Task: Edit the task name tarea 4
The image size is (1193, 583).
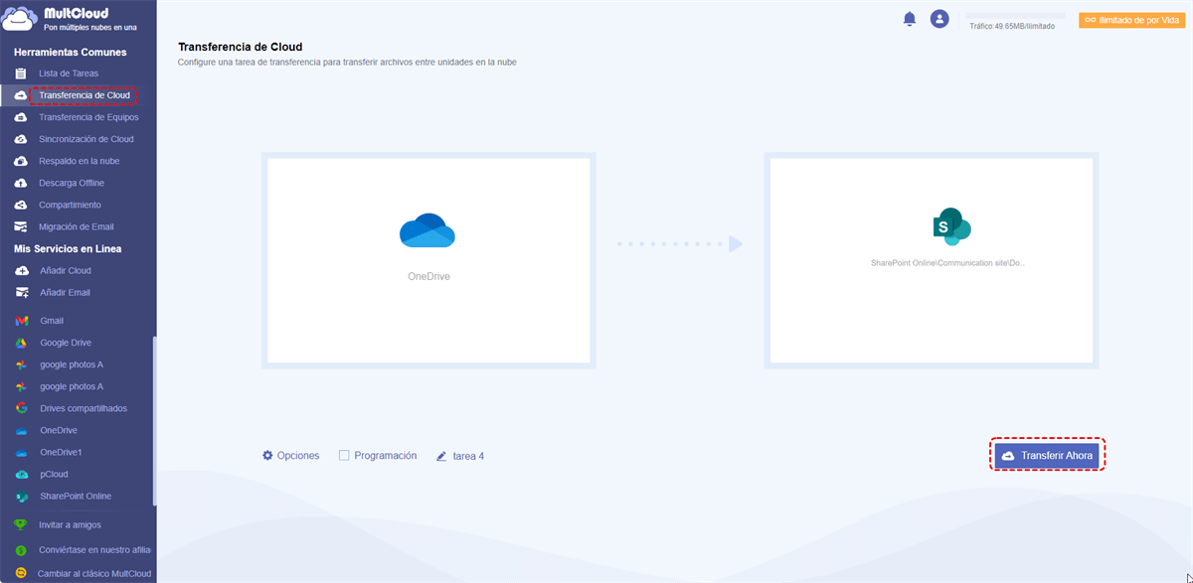Action: coord(468,456)
